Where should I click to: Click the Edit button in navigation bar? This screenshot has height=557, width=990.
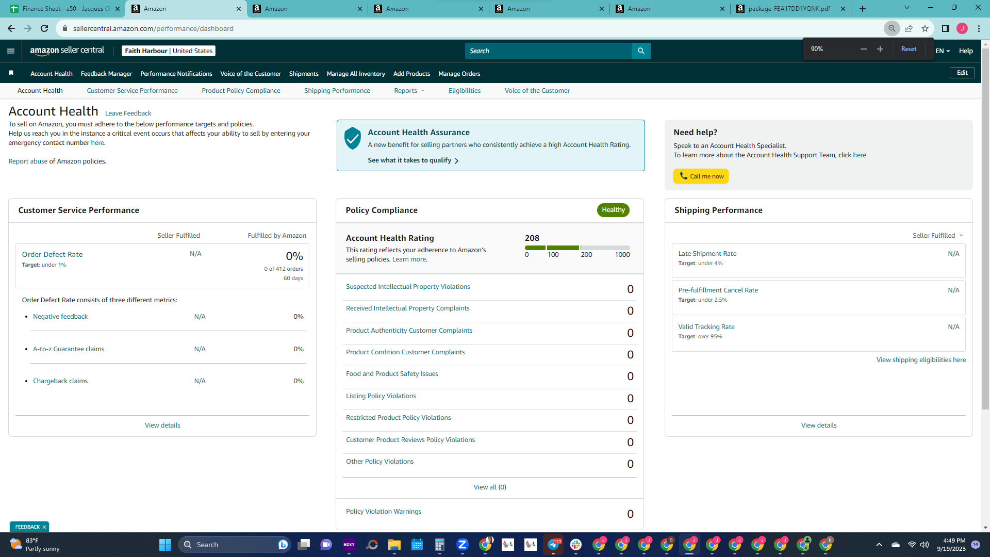[962, 73]
